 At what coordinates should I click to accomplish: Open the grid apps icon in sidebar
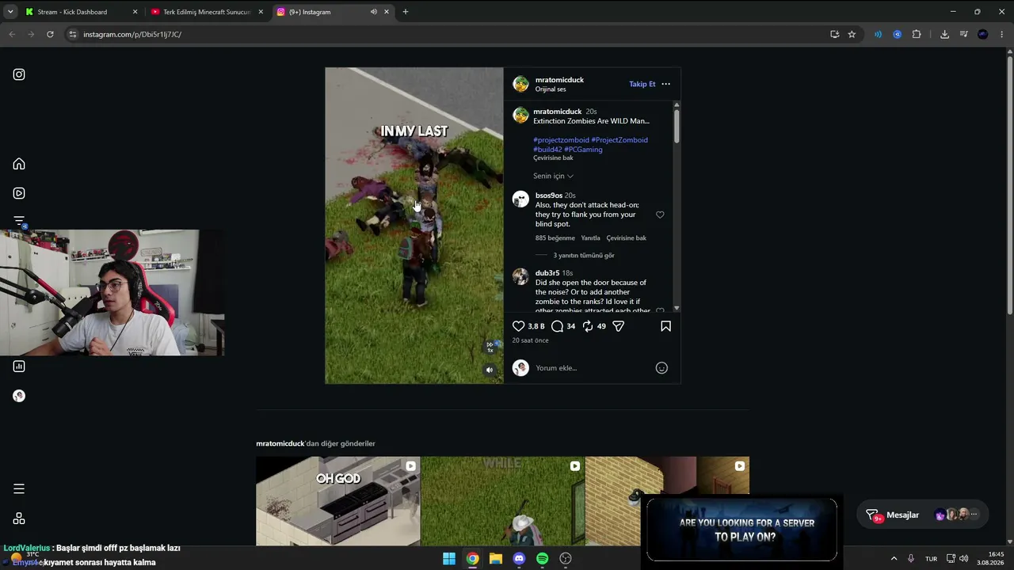(x=19, y=519)
